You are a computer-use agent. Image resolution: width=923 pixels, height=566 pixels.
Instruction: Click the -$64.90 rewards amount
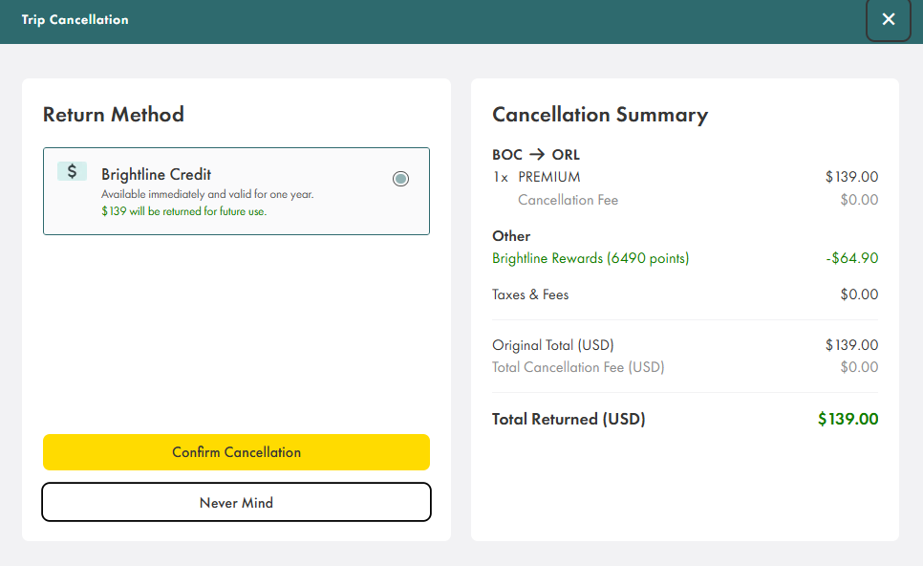click(x=851, y=258)
